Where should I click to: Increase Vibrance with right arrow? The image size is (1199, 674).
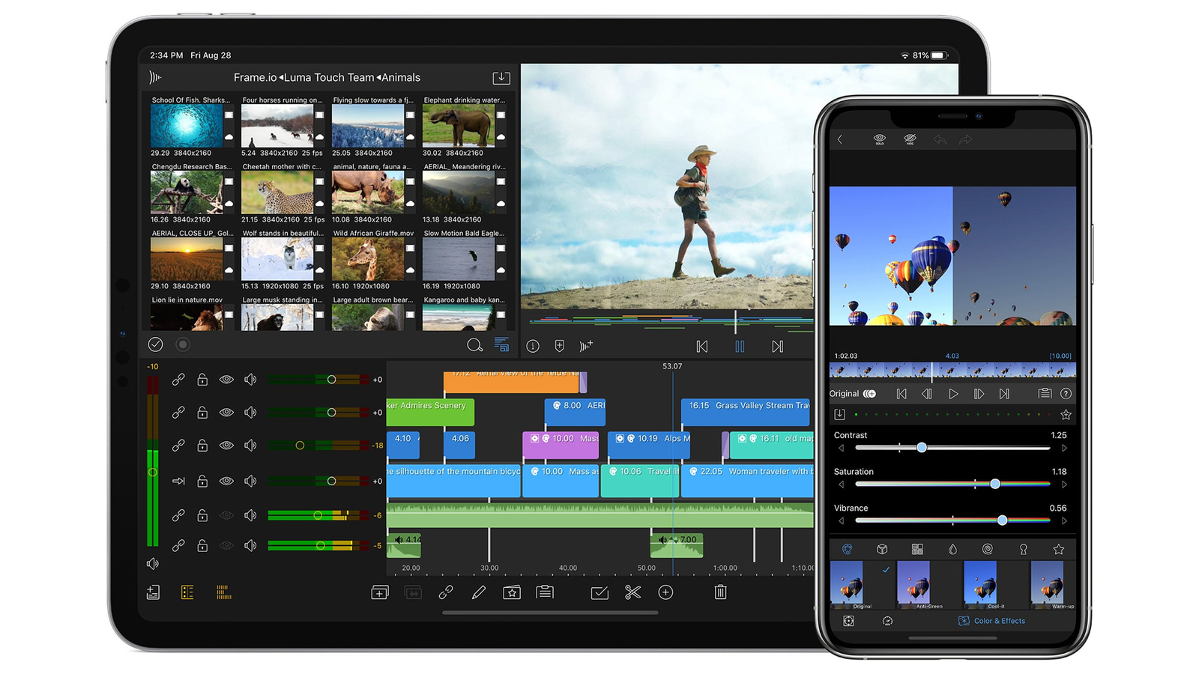(x=1064, y=520)
